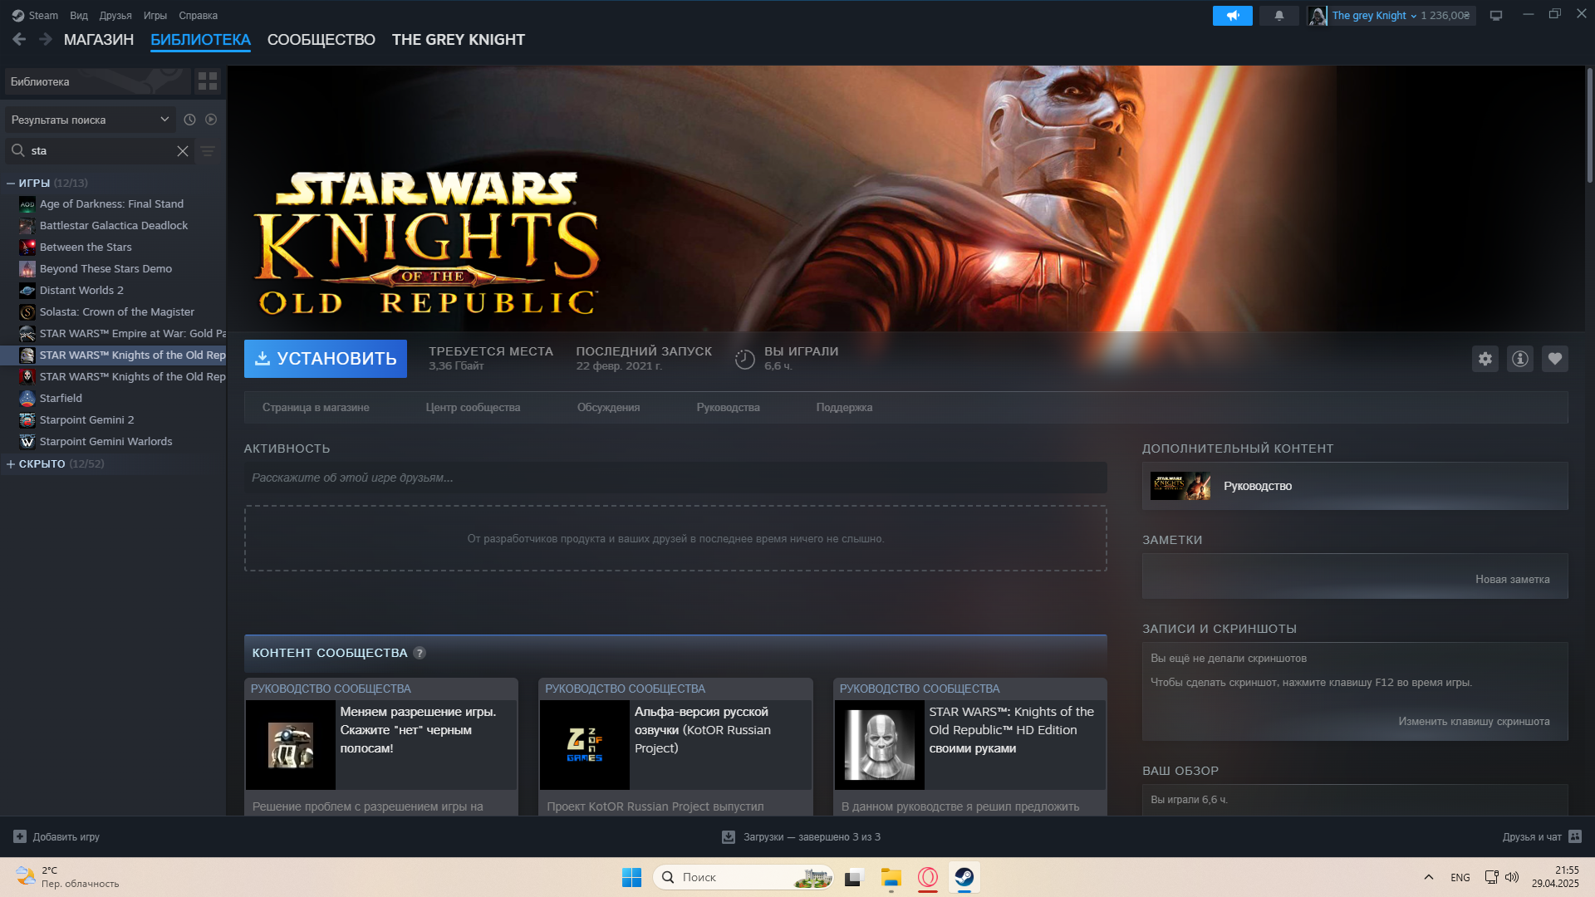The image size is (1595, 897).
Task: Click Изменить клавишу скриншота link
Action: click(1474, 721)
